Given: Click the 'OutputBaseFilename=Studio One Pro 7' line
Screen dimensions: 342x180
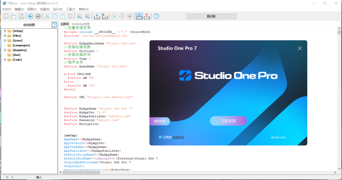Looking at the screenshot, I should click(97, 162).
